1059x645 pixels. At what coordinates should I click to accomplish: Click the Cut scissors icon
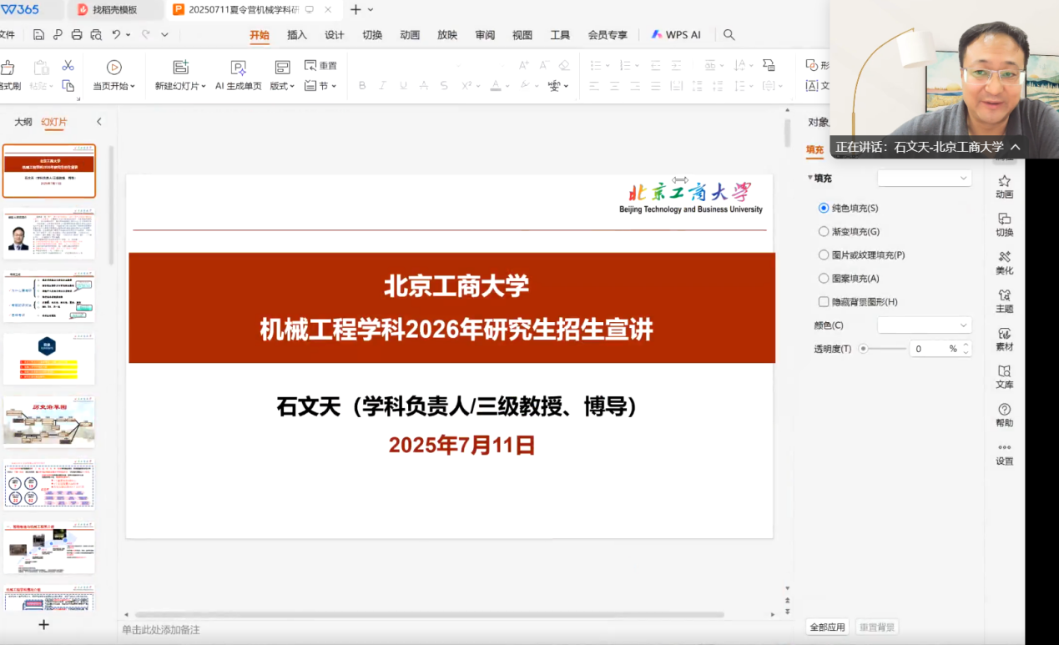tap(68, 66)
